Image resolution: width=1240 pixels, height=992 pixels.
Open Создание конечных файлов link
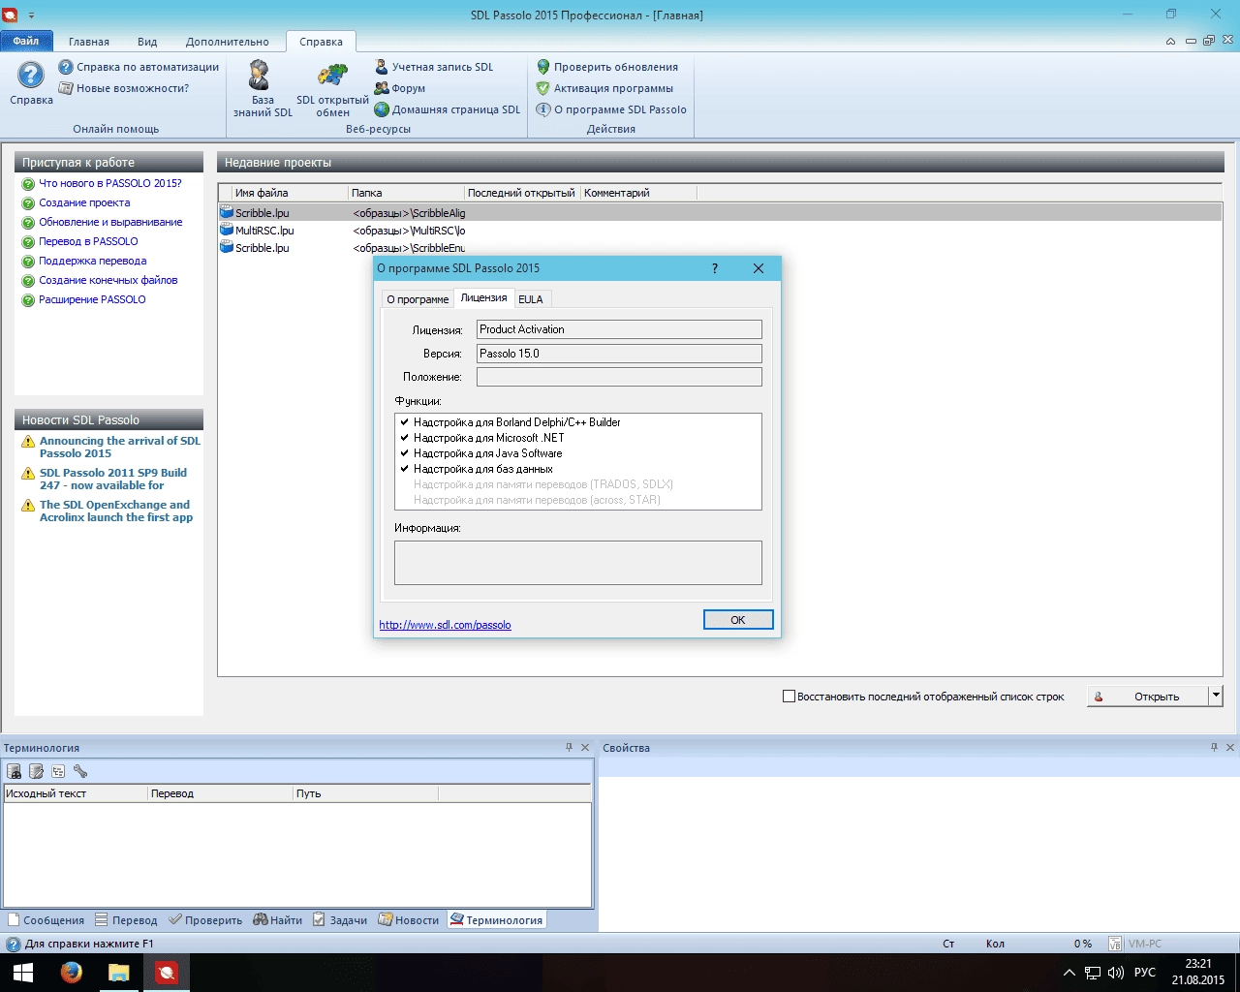click(x=108, y=280)
